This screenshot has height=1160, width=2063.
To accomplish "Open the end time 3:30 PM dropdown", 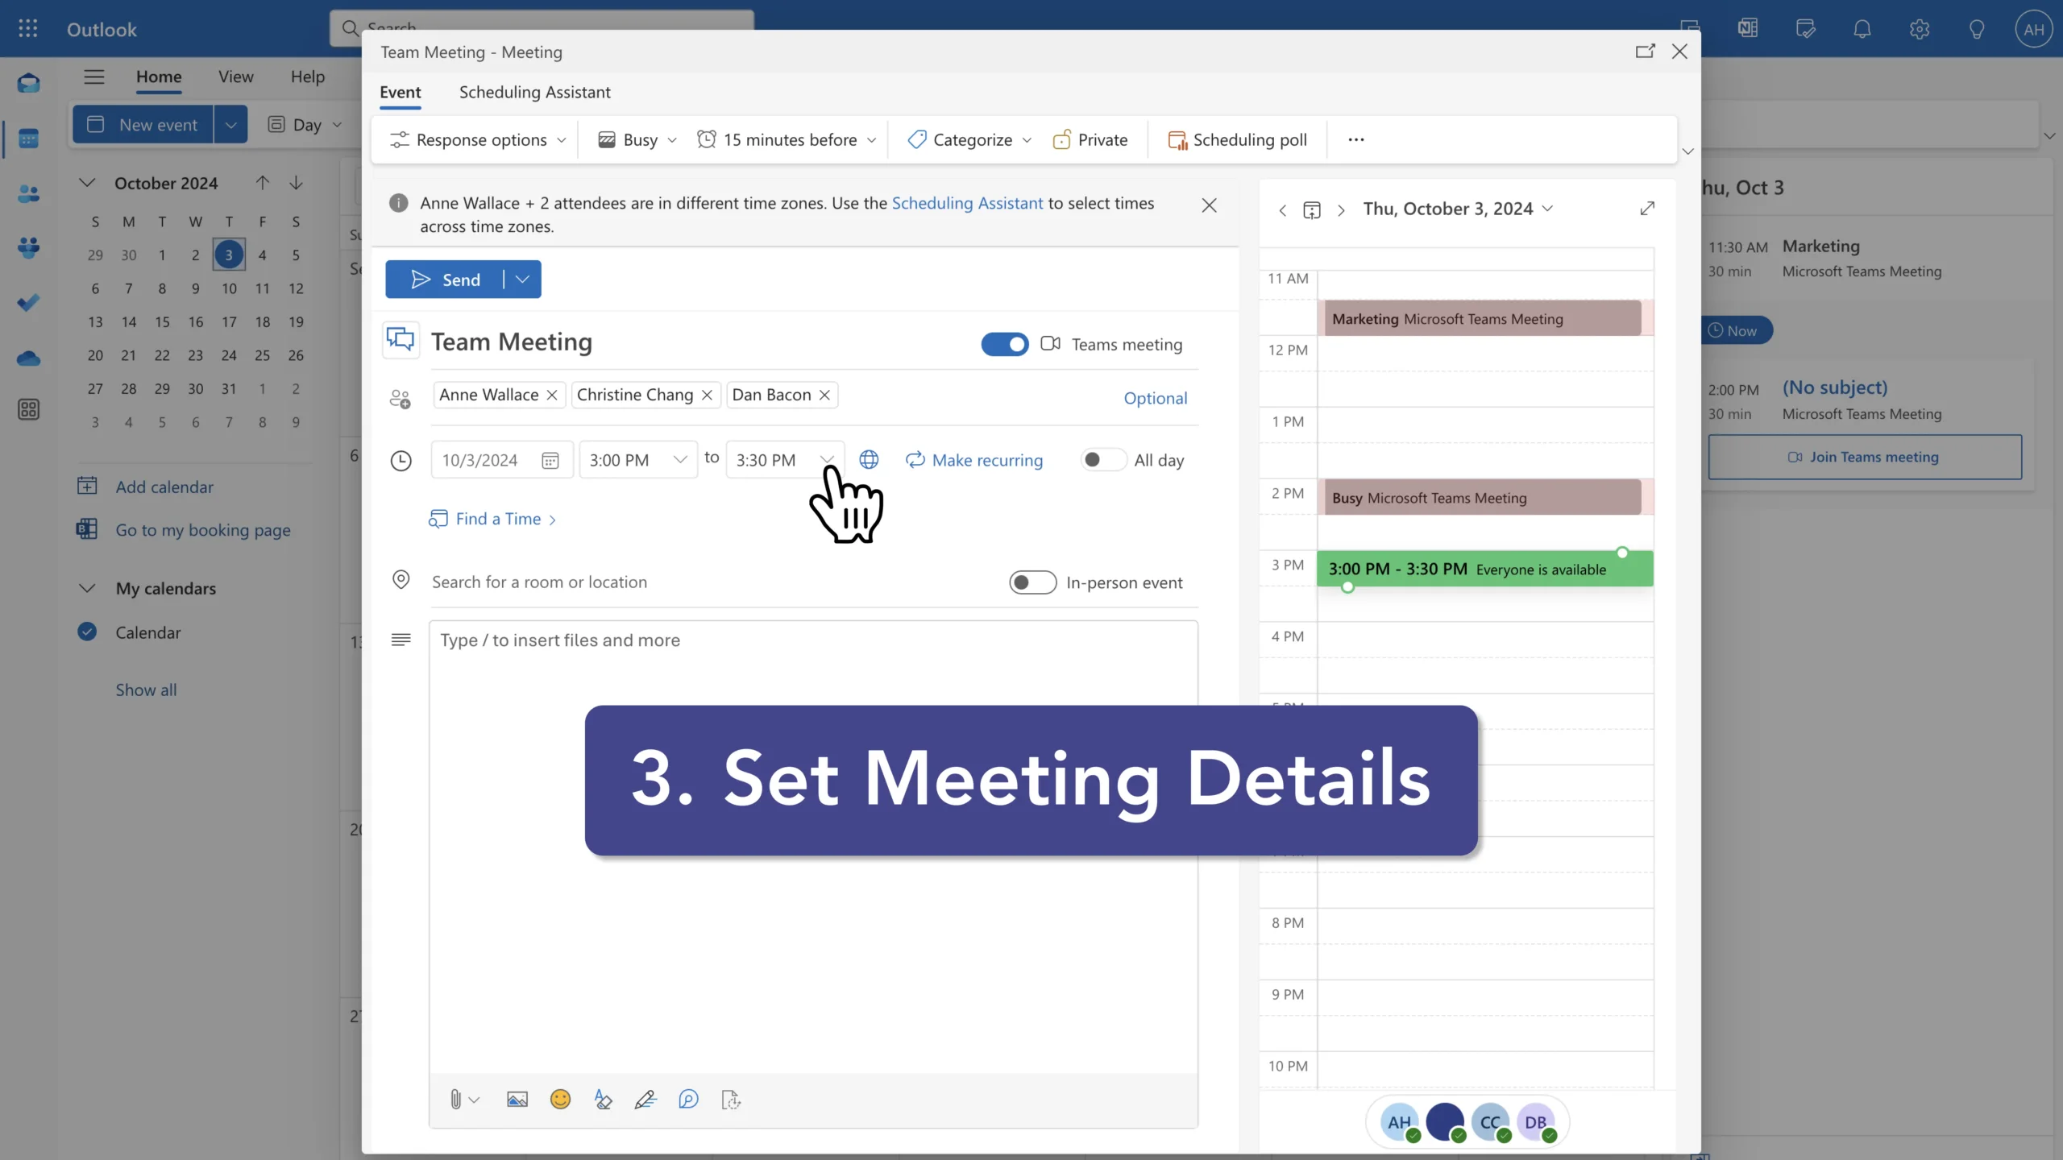I will (827, 460).
